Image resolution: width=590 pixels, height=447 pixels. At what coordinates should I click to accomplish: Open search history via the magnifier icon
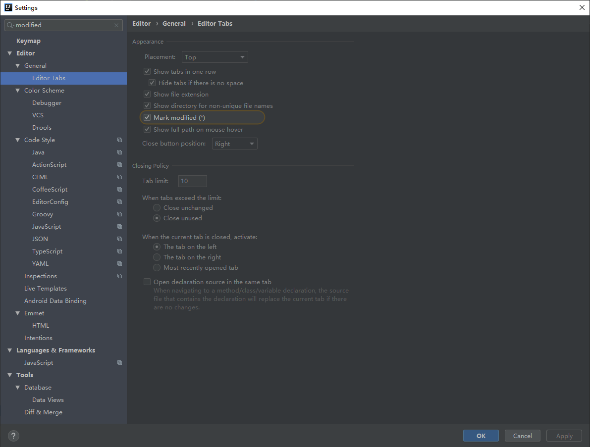pos(10,25)
